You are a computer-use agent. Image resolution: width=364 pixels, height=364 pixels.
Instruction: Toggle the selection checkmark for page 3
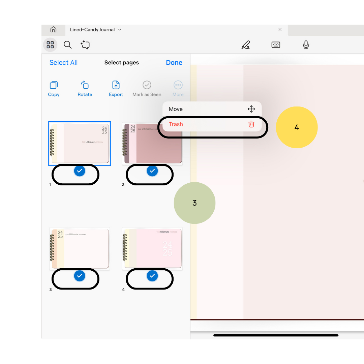click(80, 276)
